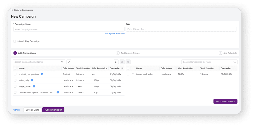Click video_only composition name
This screenshot has height=126, width=253.
(x=24, y=80)
